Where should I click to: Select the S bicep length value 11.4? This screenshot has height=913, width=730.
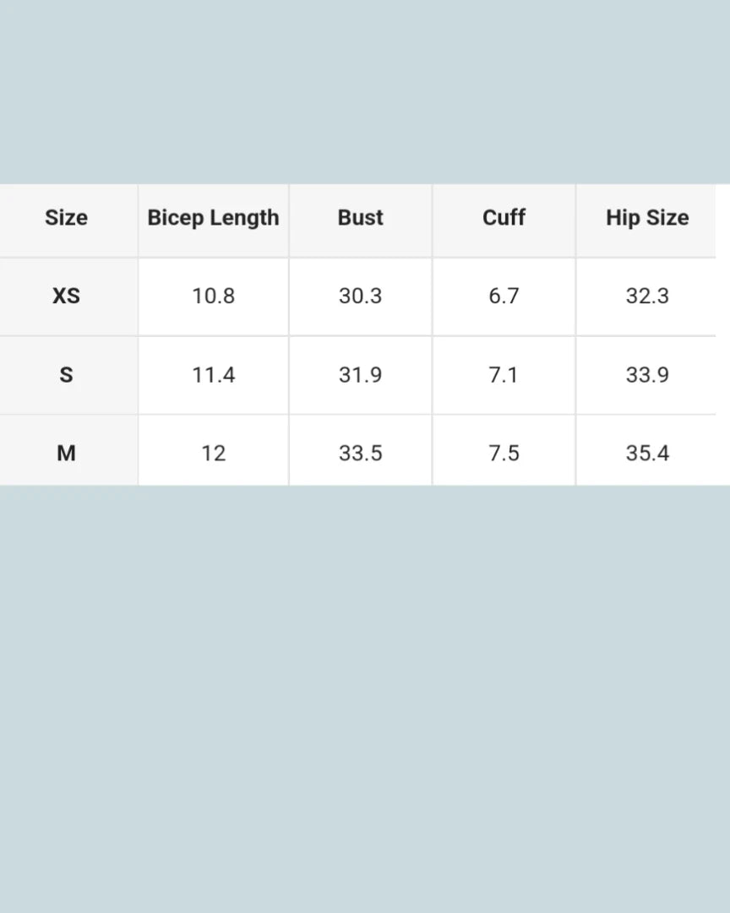click(213, 374)
